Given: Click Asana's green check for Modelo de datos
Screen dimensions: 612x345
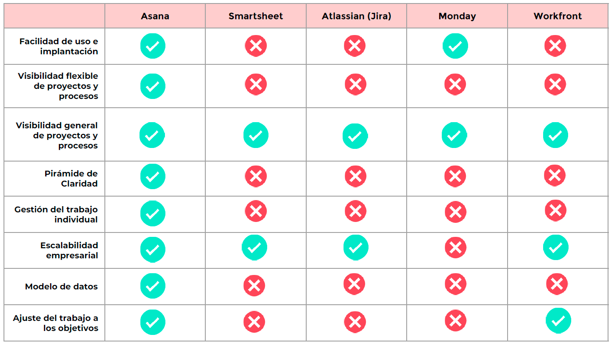Looking at the screenshot, I should (153, 286).
